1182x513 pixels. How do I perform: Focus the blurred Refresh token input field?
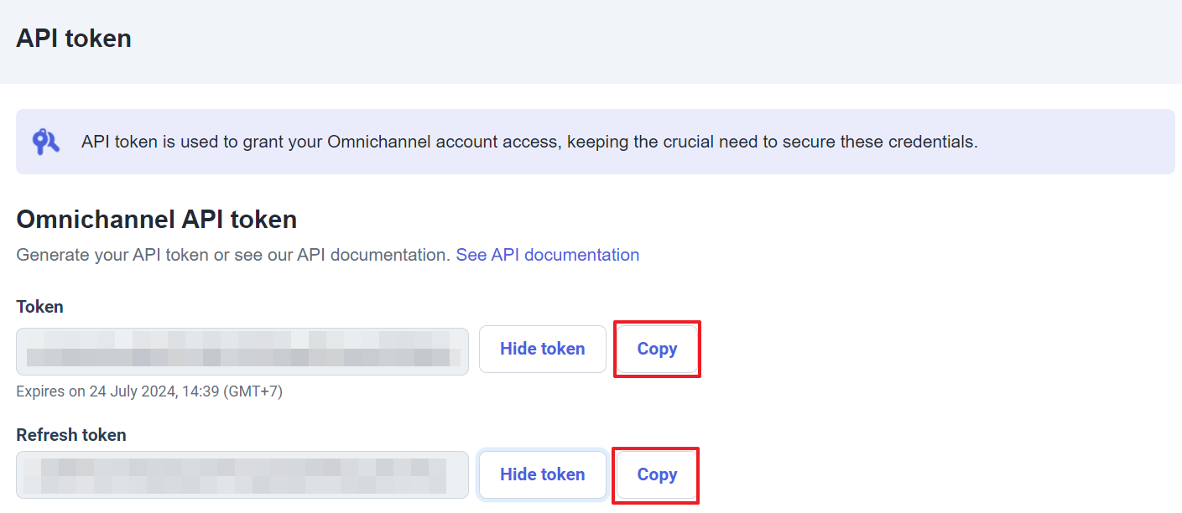pyautogui.click(x=242, y=475)
